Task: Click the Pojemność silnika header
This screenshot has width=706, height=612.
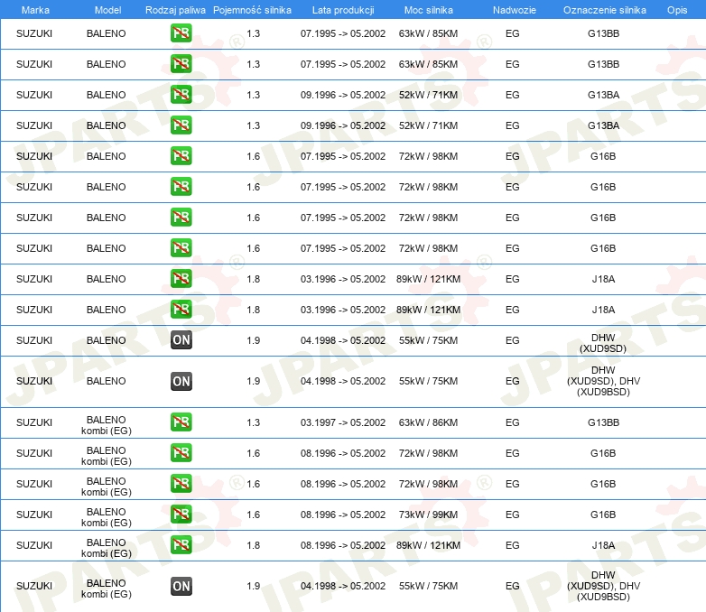Action: pos(252,10)
